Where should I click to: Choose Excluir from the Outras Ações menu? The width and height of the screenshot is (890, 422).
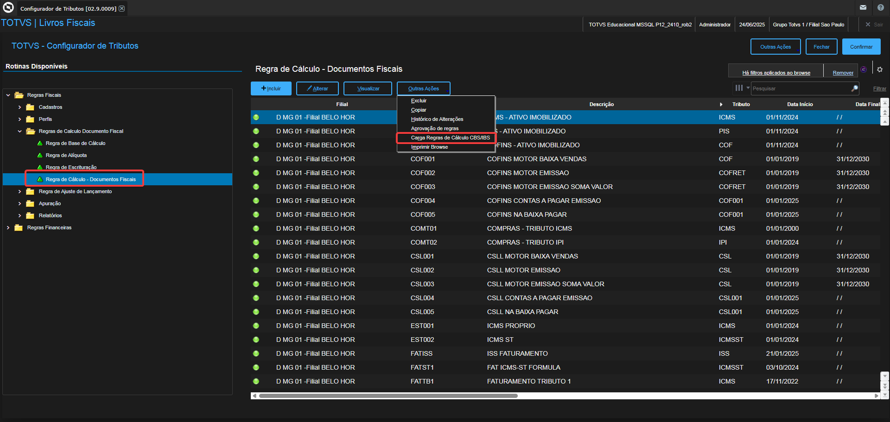click(x=419, y=101)
